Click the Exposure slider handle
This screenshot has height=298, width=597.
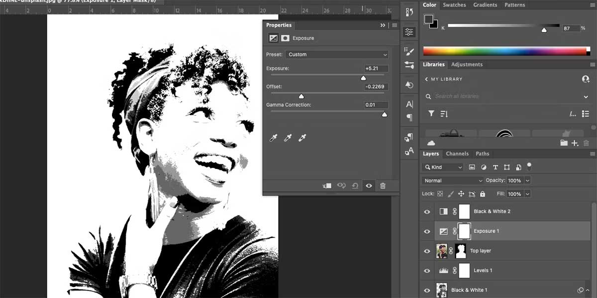coord(363,78)
